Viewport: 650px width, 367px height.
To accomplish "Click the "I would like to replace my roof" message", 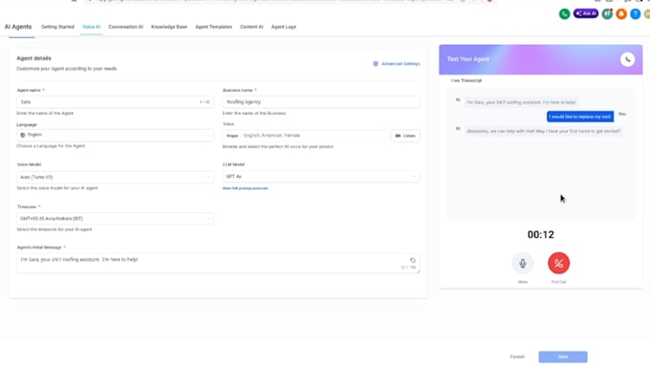I will [580, 117].
